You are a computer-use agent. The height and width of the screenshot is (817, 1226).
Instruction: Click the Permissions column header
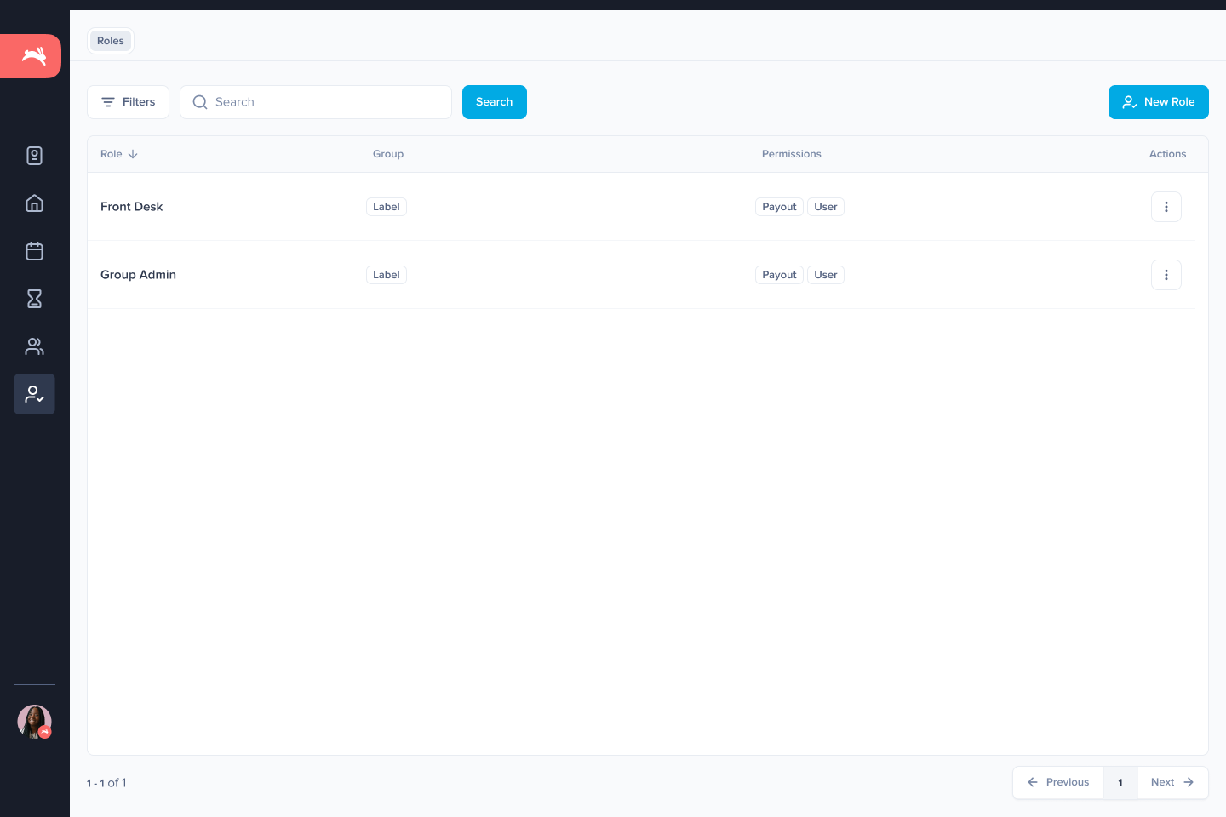pos(792,154)
